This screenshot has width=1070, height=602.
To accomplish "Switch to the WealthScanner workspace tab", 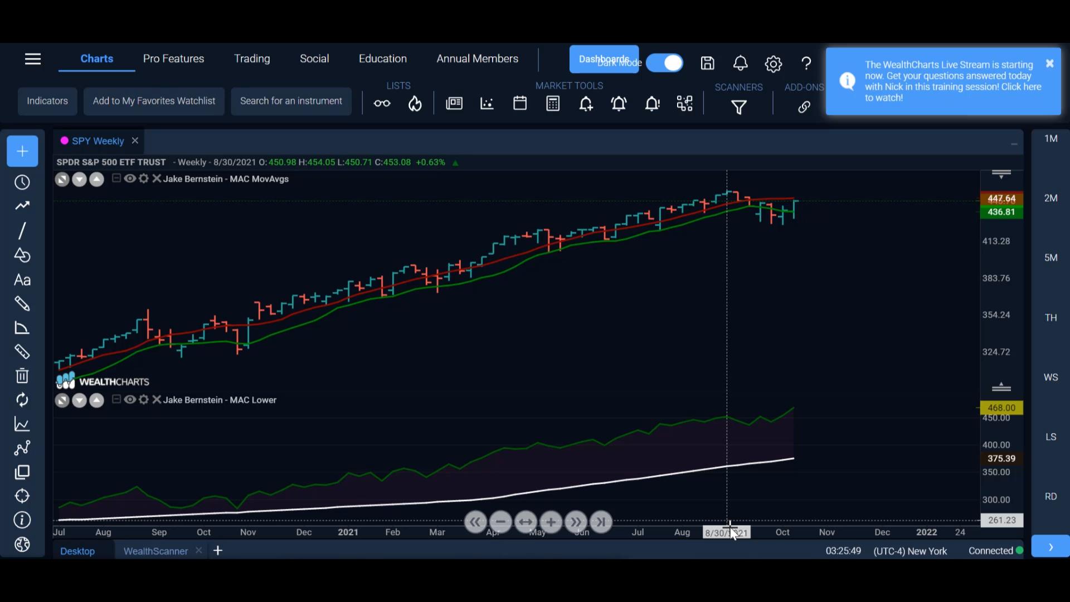I will (155, 551).
